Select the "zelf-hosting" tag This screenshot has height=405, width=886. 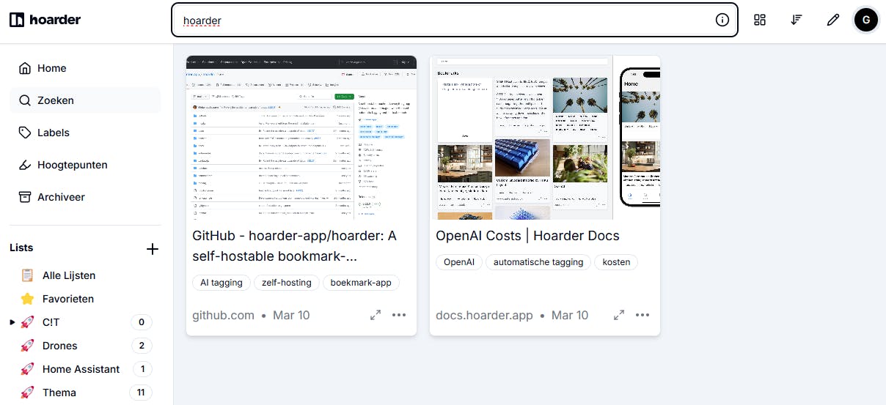[x=287, y=283]
